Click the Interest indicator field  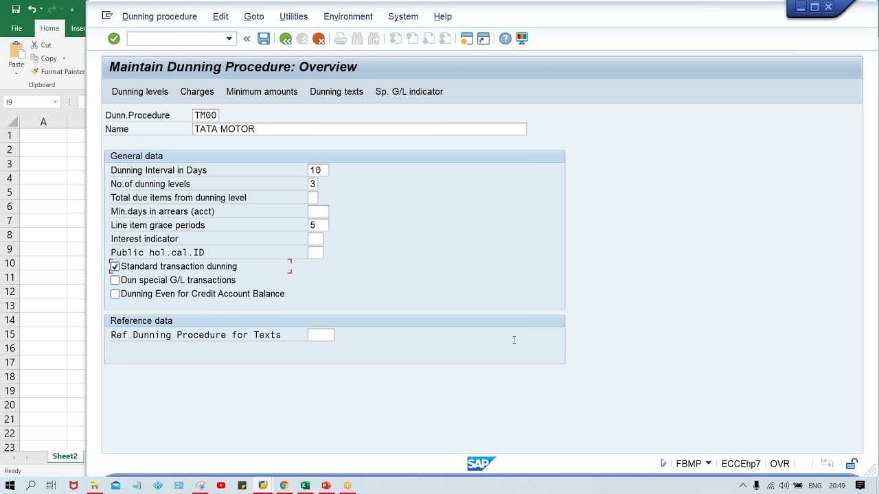tap(315, 239)
